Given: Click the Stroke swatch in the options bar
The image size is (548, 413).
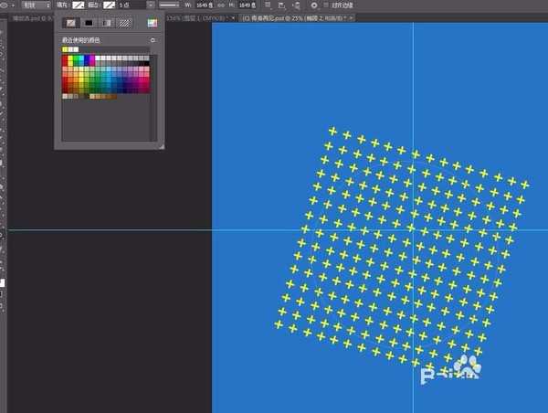Looking at the screenshot, I should (109, 5).
